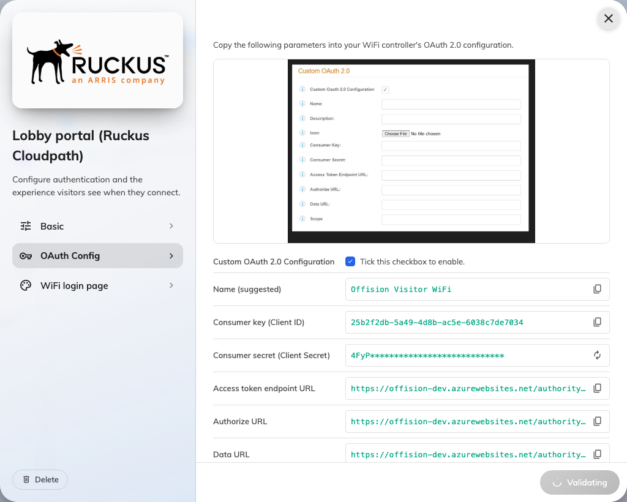Click the WiFi login page palette icon

click(x=26, y=285)
